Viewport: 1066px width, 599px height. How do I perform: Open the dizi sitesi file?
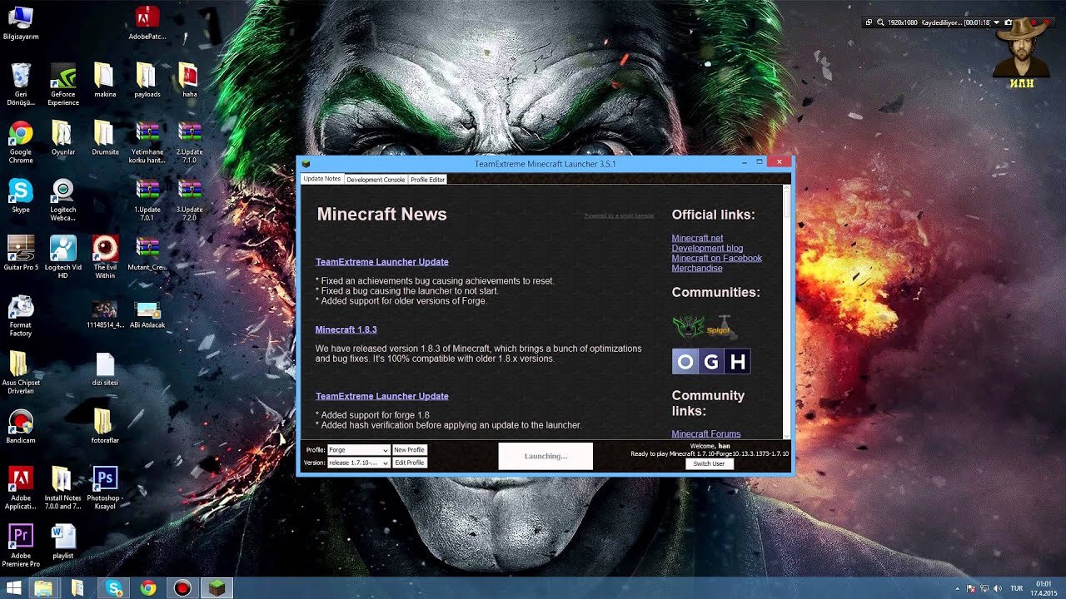(105, 369)
